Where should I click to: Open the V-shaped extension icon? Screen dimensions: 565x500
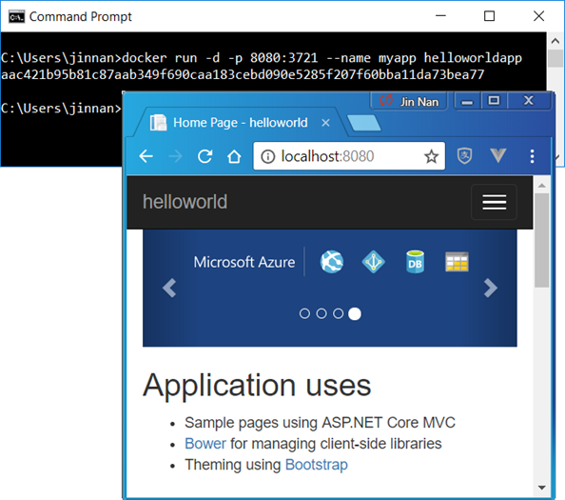pyautogui.click(x=498, y=155)
